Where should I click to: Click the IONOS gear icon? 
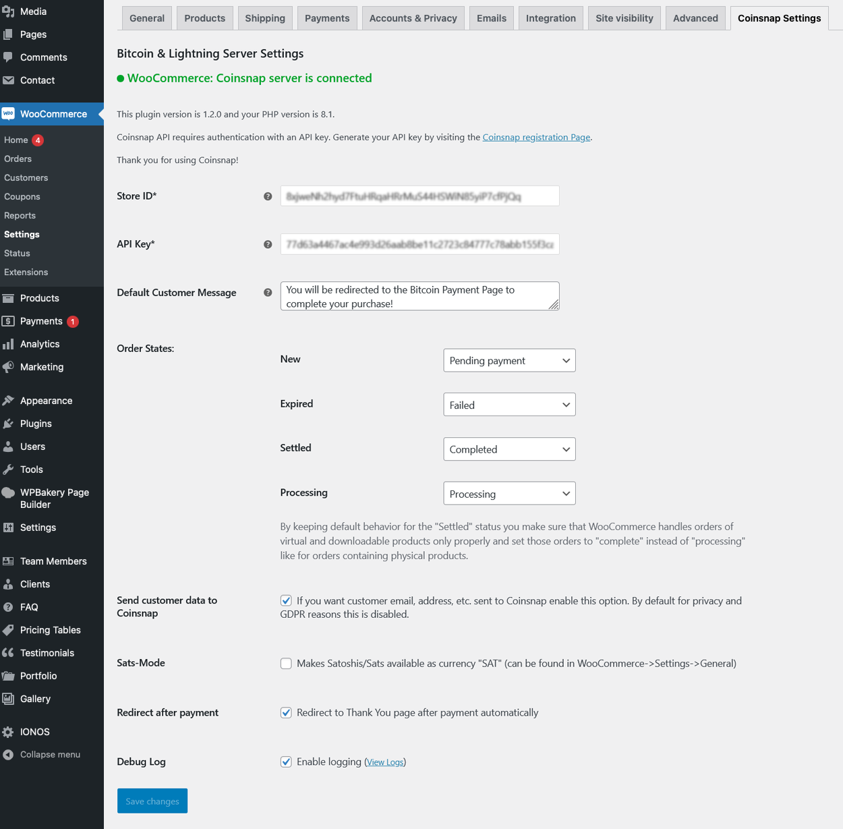tap(8, 732)
